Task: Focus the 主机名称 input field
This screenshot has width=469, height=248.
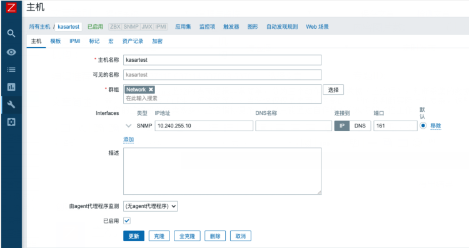Action: coord(222,60)
